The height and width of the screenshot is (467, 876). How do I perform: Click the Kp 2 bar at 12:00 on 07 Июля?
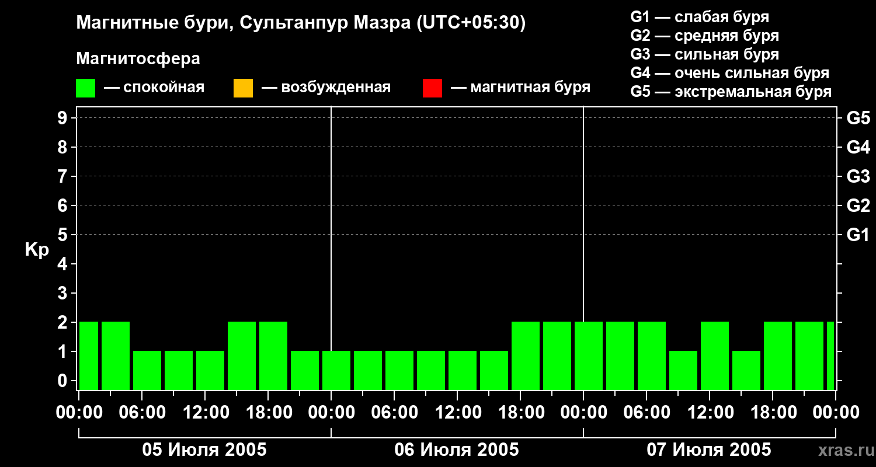click(x=715, y=356)
